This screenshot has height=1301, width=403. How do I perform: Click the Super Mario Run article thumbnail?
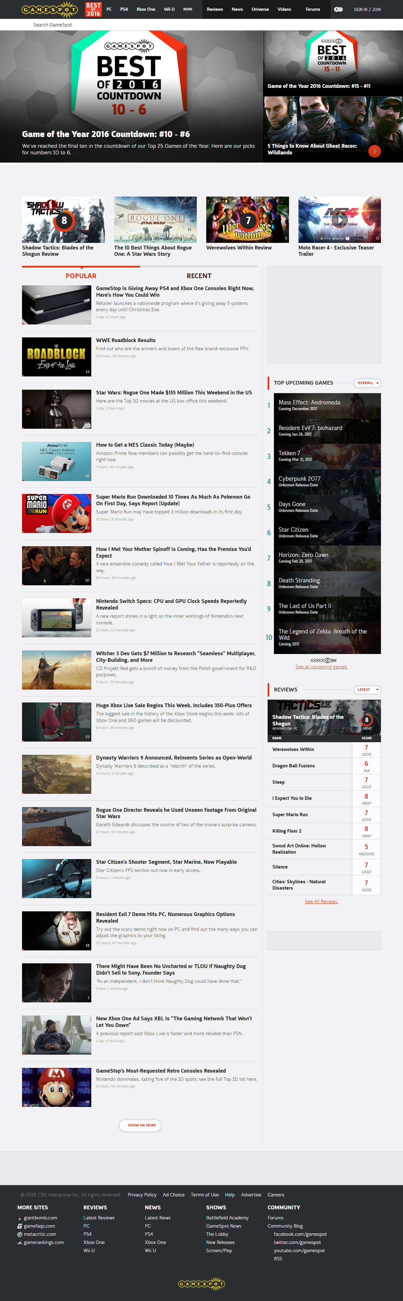tap(57, 513)
